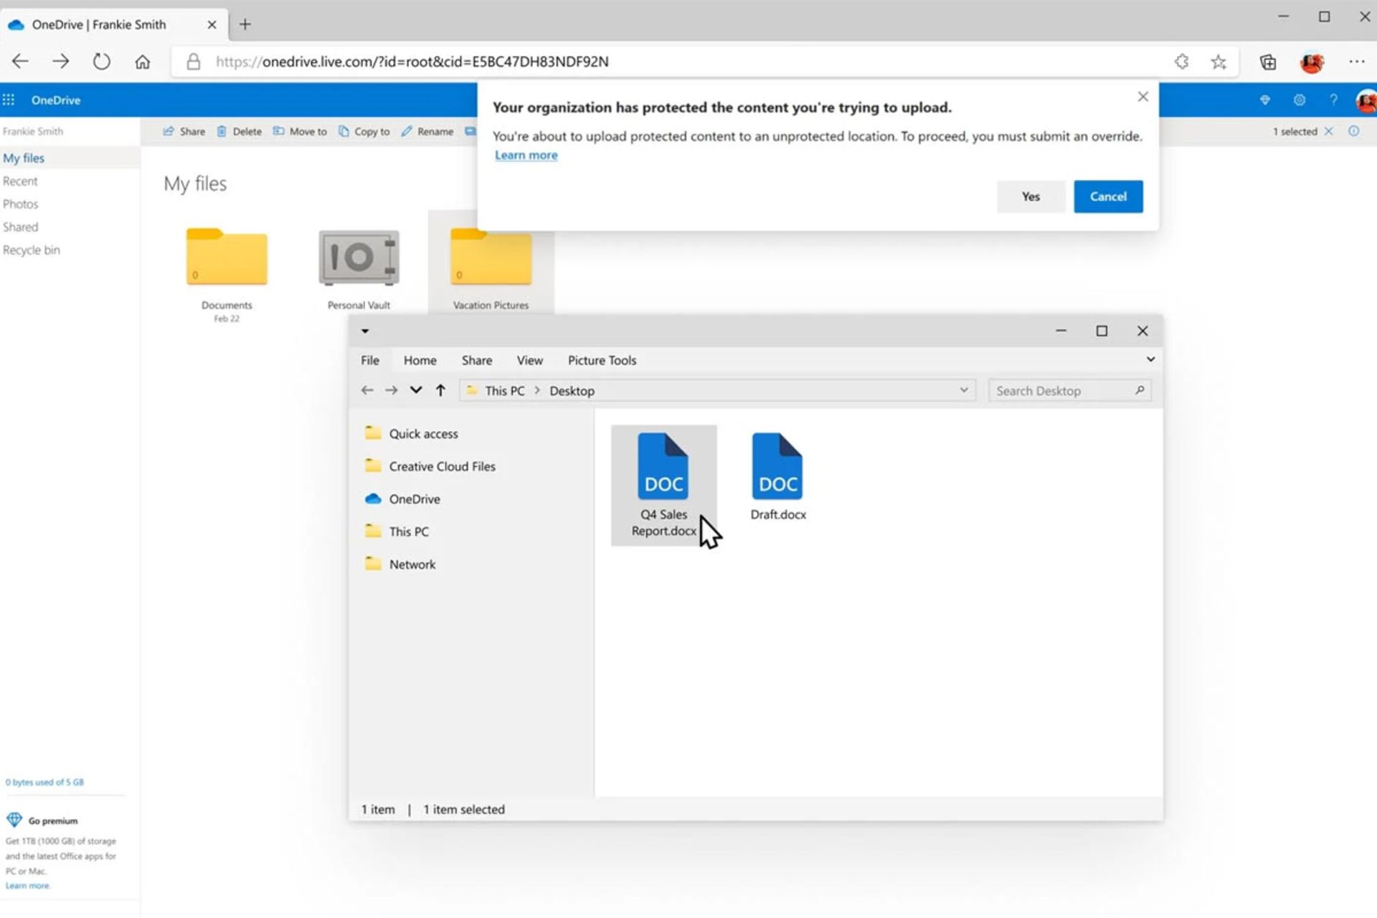This screenshot has height=918, width=1377.
Task: Open recent locations dropdown beside navigation arrows
Action: coord(416,390)
